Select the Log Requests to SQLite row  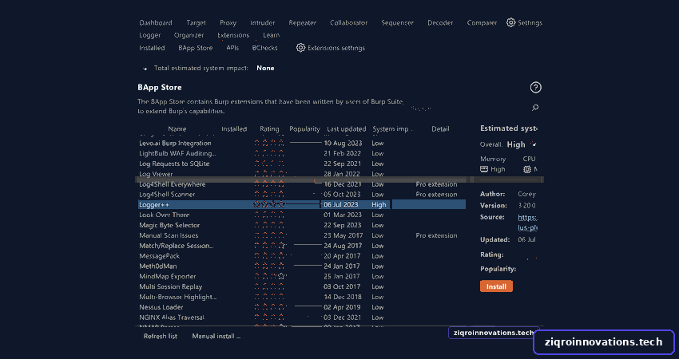pyautogui.click(x=302, y=164)
